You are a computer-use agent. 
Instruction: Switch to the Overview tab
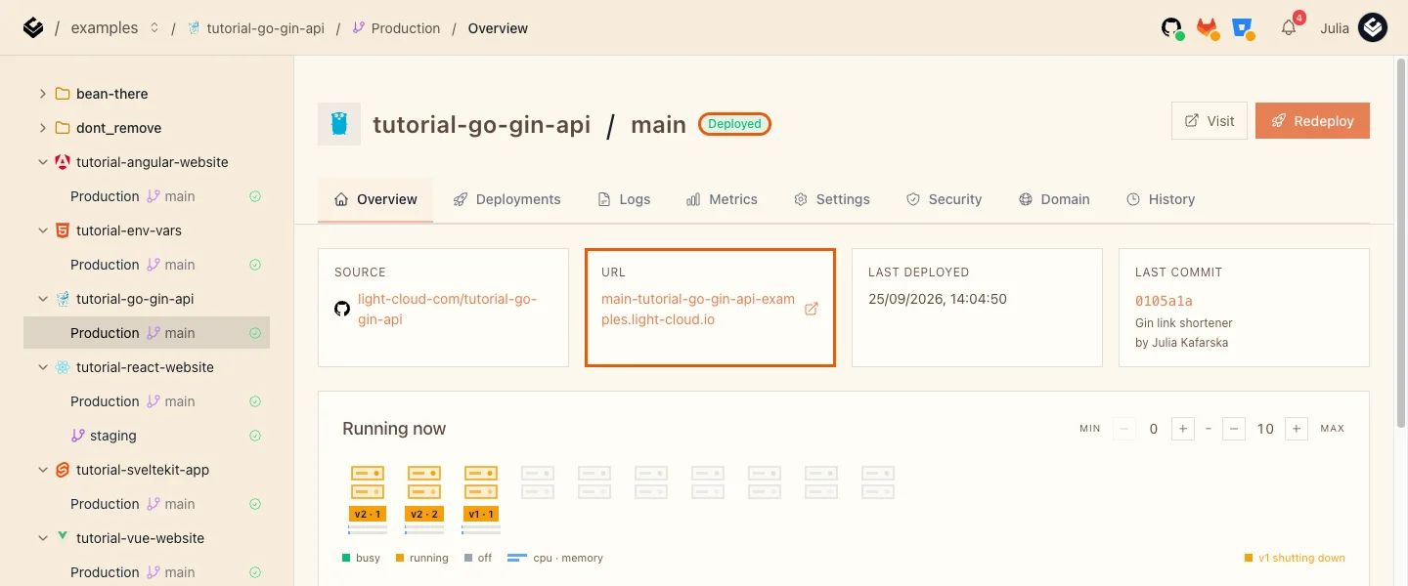pos(375,199)
